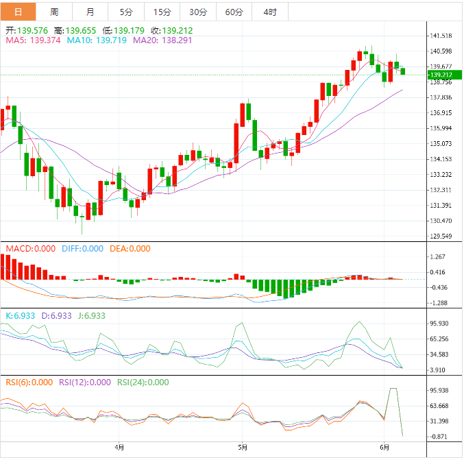This screenshot has height=462, width=464.
Task: Click the DIFF indicator value
Action: (x=83, y=249)
